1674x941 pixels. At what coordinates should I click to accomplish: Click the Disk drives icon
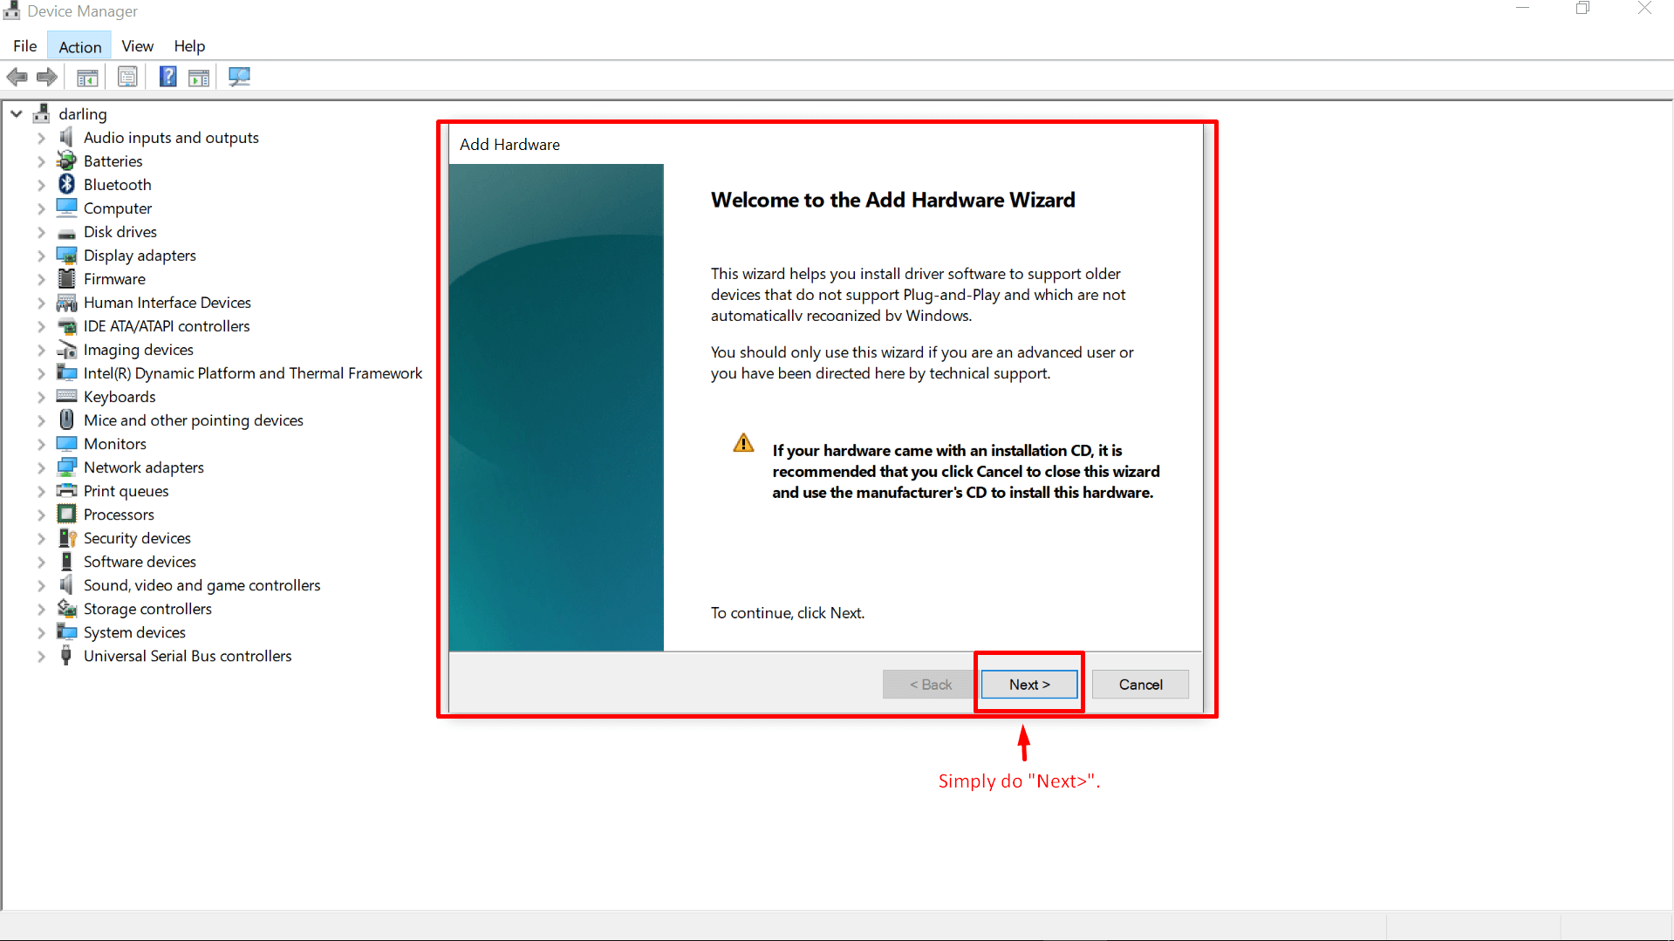pos(66,232)
